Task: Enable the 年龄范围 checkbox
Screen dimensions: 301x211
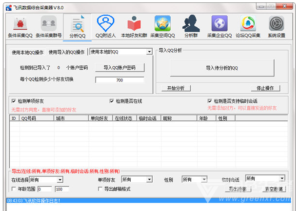Action: pyautogui.click(x=14, y=189)
